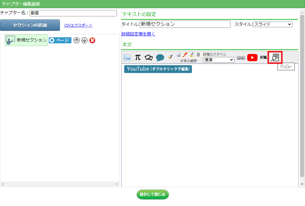Insert a speech bubble
Screen dimensions: 305x206
160,58
